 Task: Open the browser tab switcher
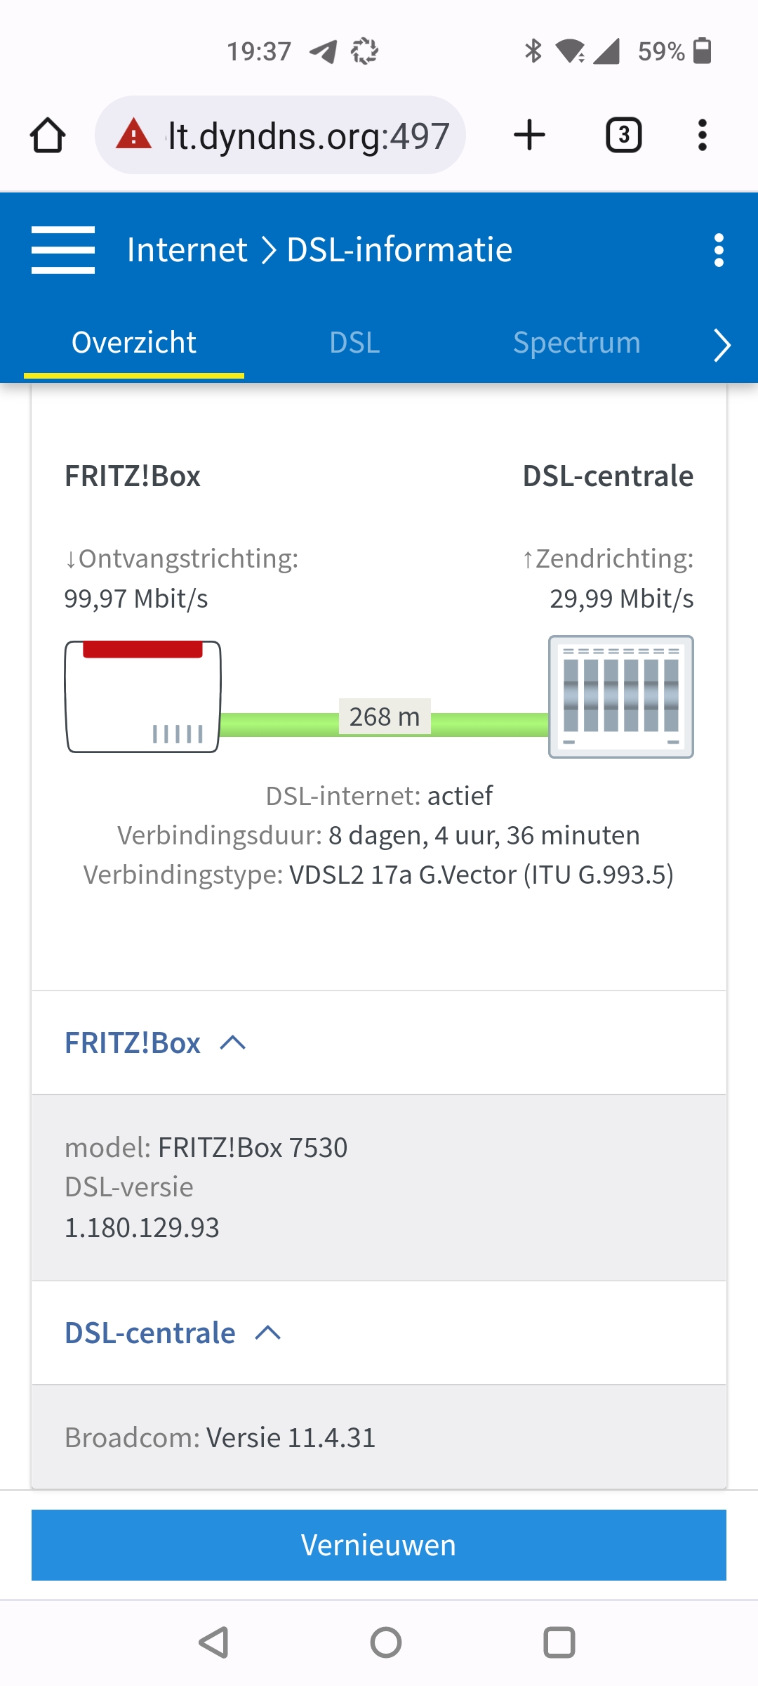[x=623, y=135]
